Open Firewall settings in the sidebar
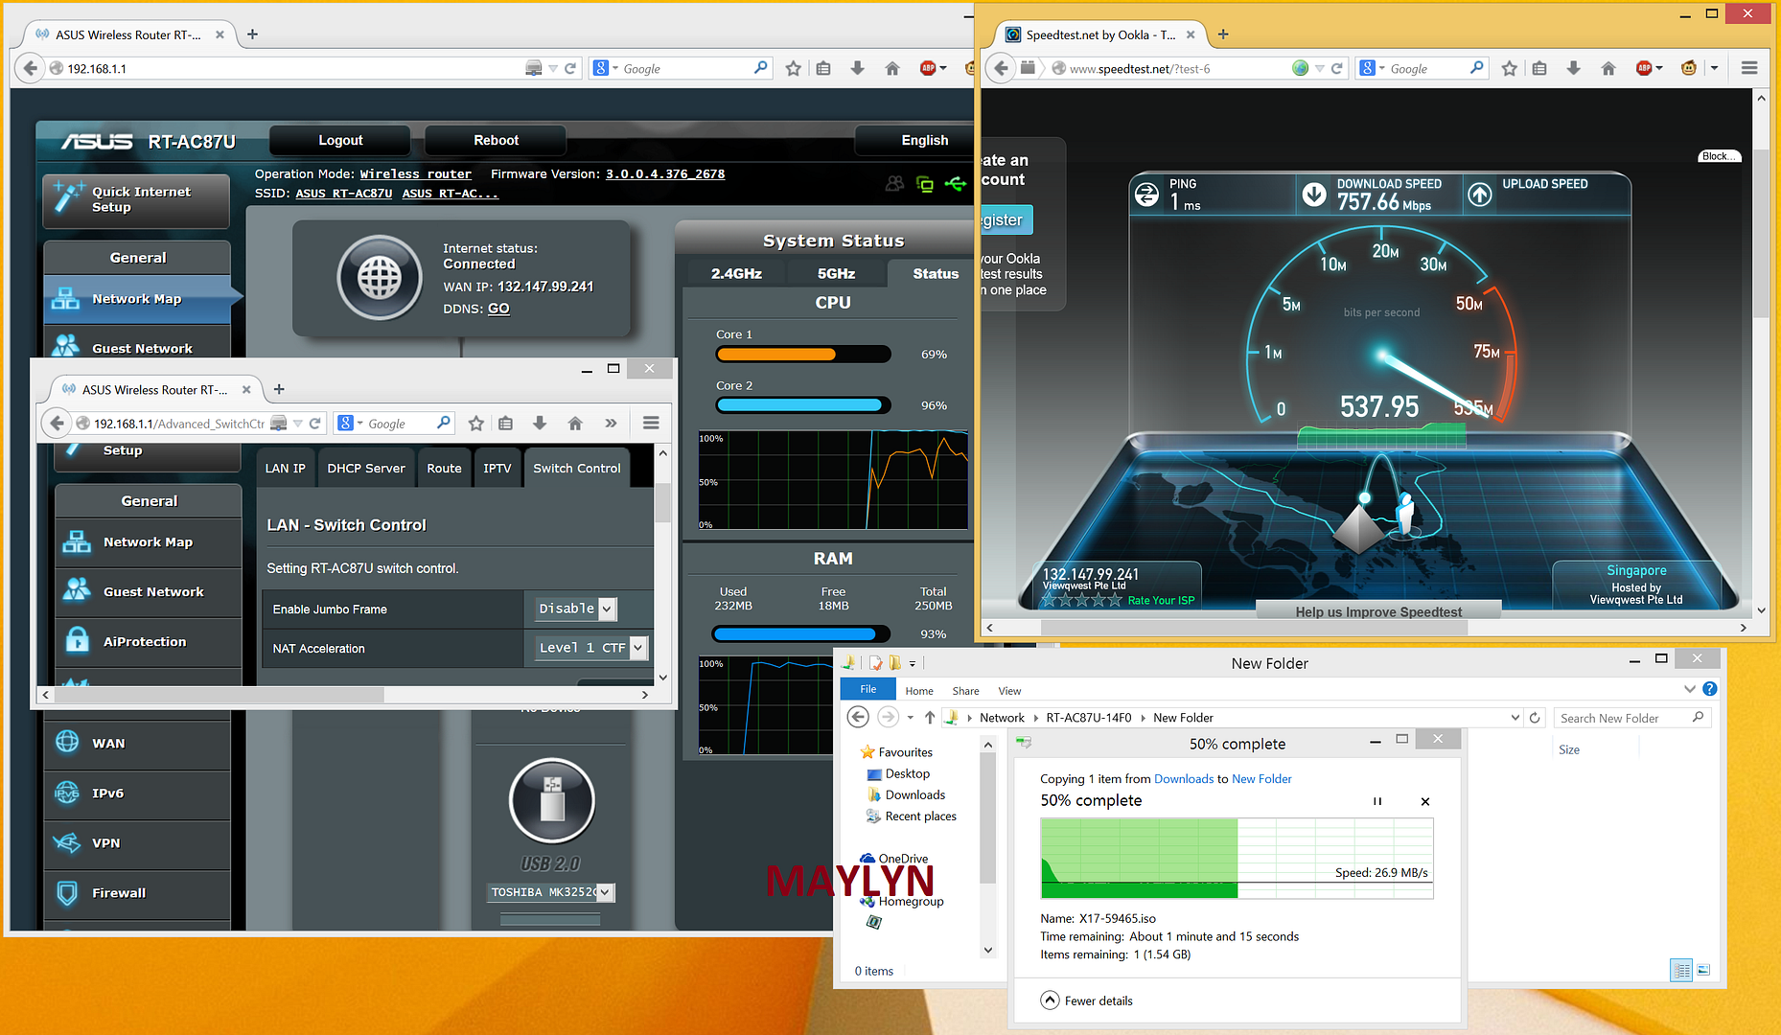The height and width of the screenshot is (1035, 1781). 118,893
